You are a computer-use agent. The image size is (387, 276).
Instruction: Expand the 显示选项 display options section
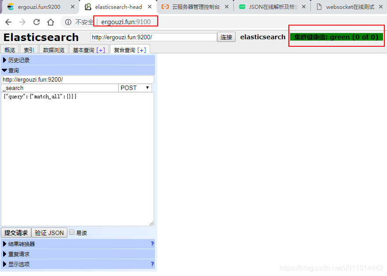[x=78, y=264]
